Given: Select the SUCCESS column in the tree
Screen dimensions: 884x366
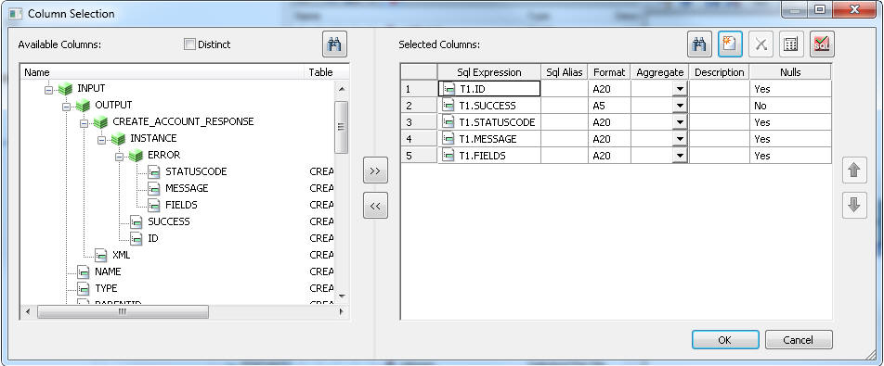Looking at the screenshot, I should (169, 221).
